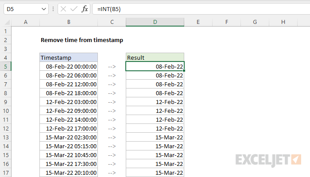The height and width of the screenshot is (177, 310).
Task: Select row 5 header
Action: click(x=5, y=66)
